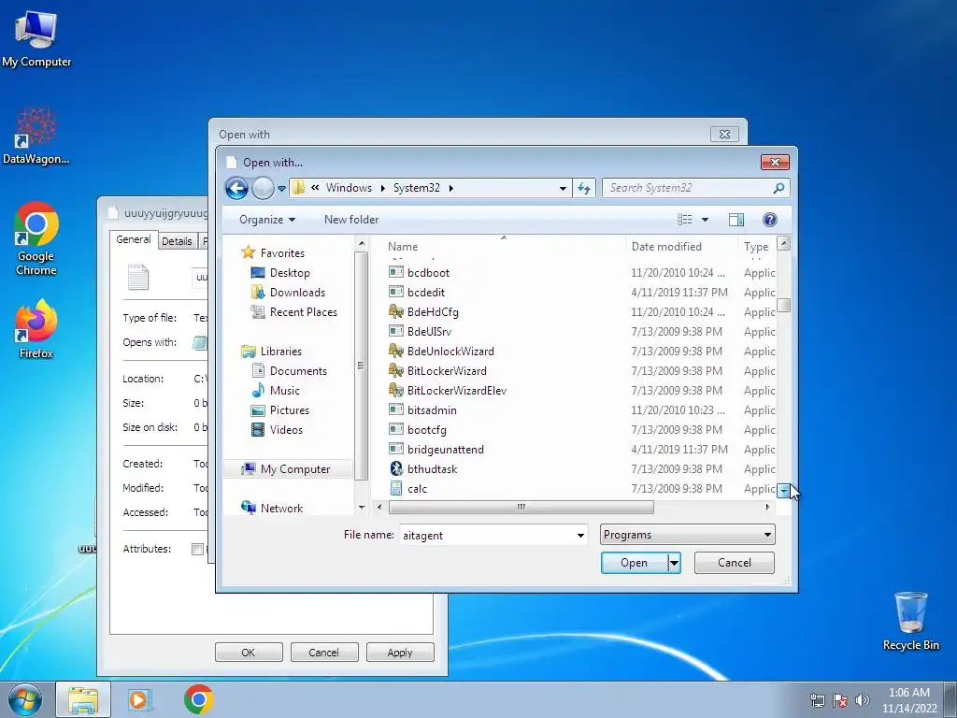This screenshot has width=957, height=718.
Task: Click the Search System32 field
Action: pyautogui.click(x=689, y=188)
